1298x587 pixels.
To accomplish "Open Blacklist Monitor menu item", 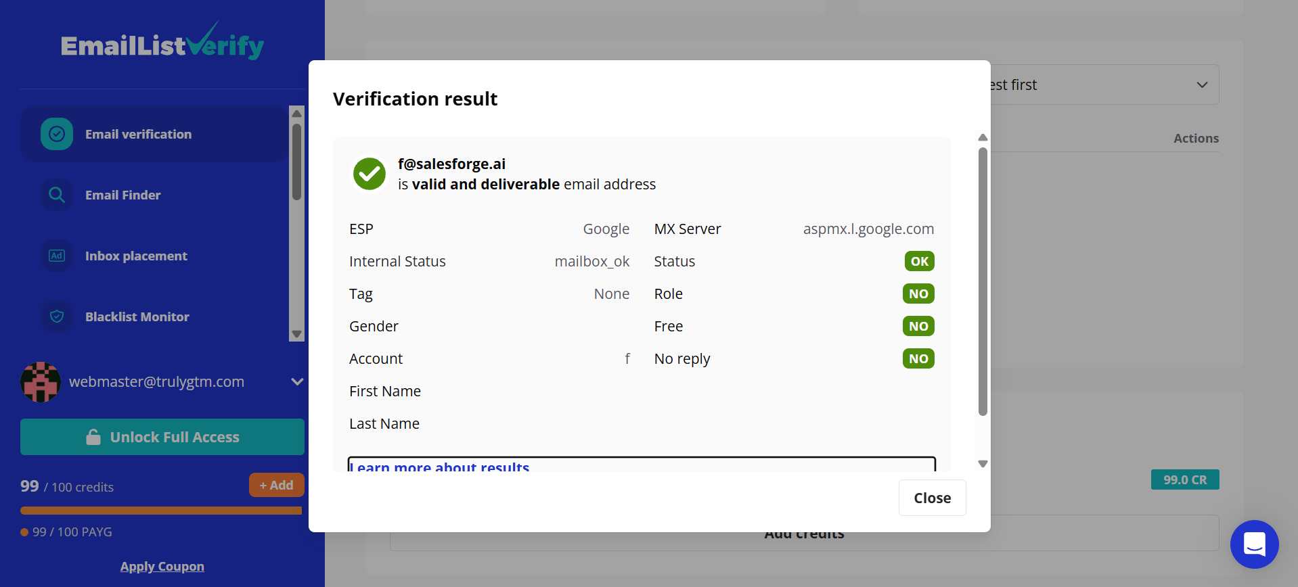I will pyautogui.click(x=154, y=316).
